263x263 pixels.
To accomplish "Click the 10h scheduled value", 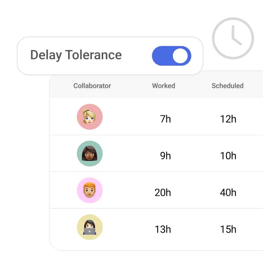I will (228, 156).
